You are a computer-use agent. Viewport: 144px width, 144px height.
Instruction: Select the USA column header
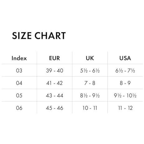(x=125, y=58)
